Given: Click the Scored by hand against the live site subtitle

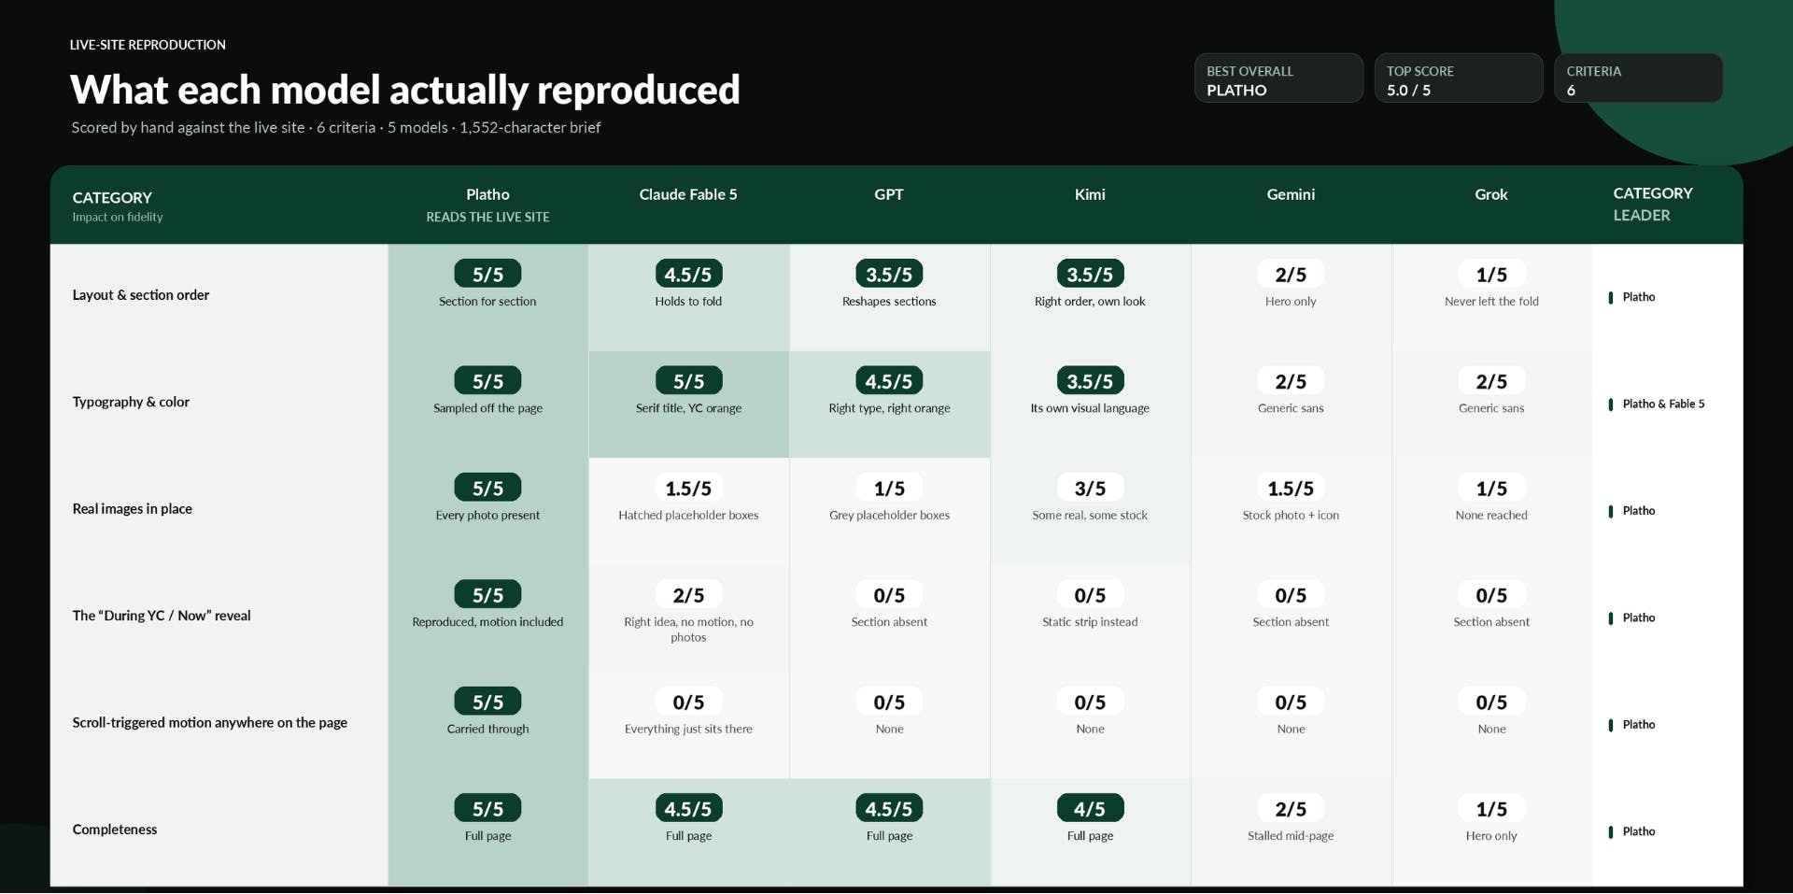Looking at the screenshot, I should pyautogui.click(x=335, y=127).
